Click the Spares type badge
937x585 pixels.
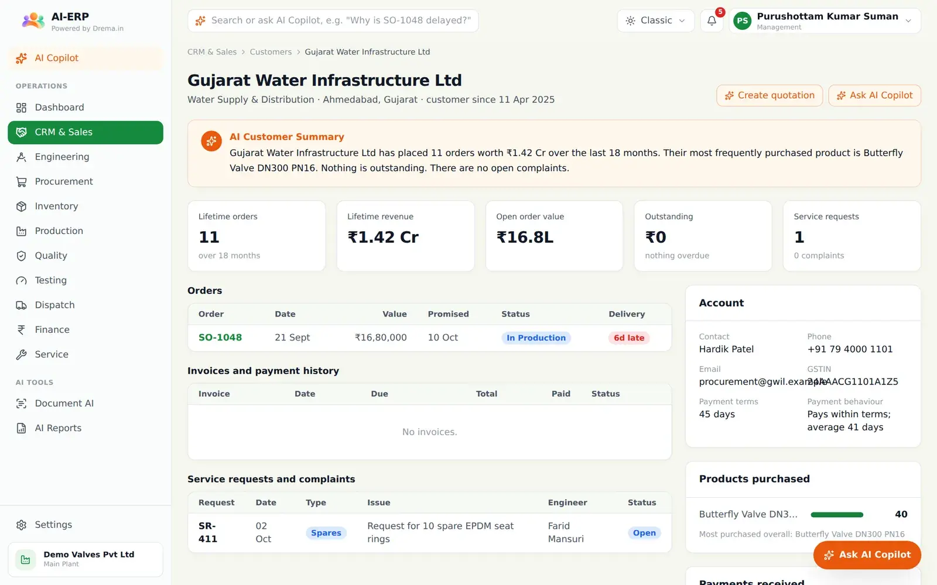coord(326,533)
